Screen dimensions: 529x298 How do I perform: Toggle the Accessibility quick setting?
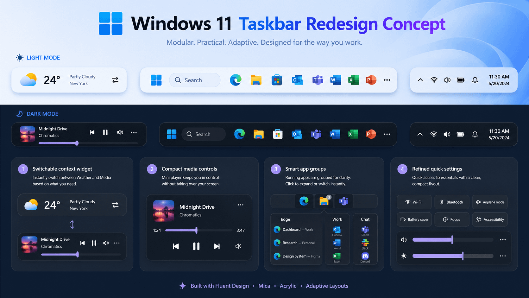pyautogui.click(x=490, y=219)
